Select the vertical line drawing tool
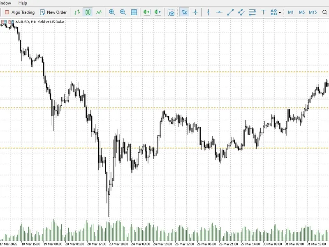This screenshot has height=247, width=329. (x=209, y=12)
